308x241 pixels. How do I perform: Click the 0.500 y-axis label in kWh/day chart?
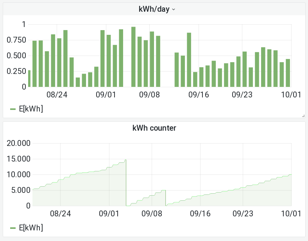coord(16,56)
